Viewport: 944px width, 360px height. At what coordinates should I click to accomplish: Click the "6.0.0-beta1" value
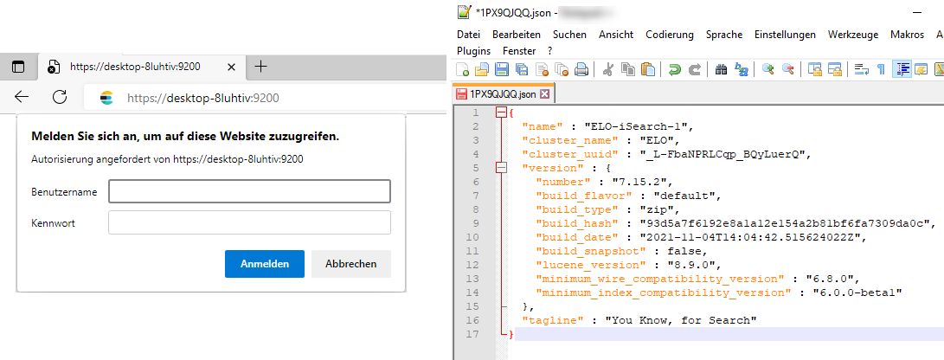tap(858, 292)
